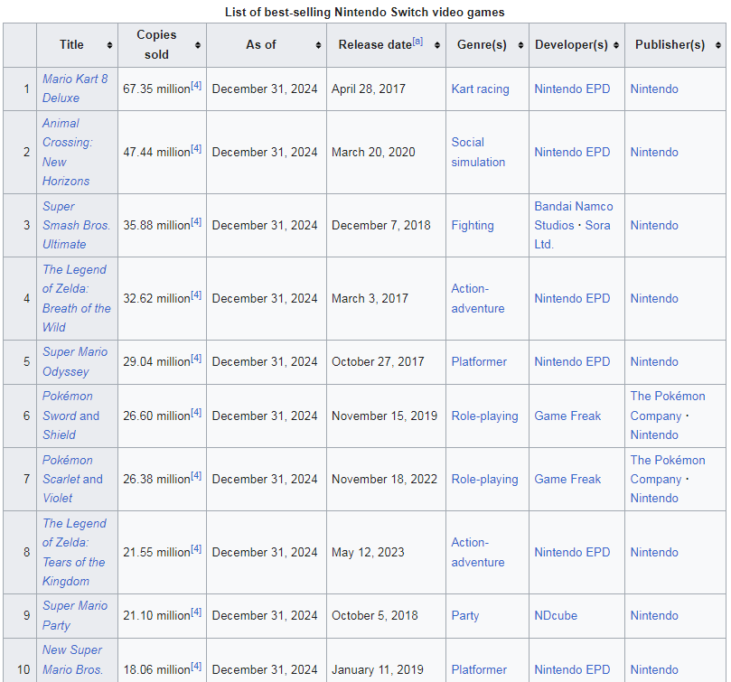Open Nintendo publisher in Super Mario Party row

[x=654, y=615]
